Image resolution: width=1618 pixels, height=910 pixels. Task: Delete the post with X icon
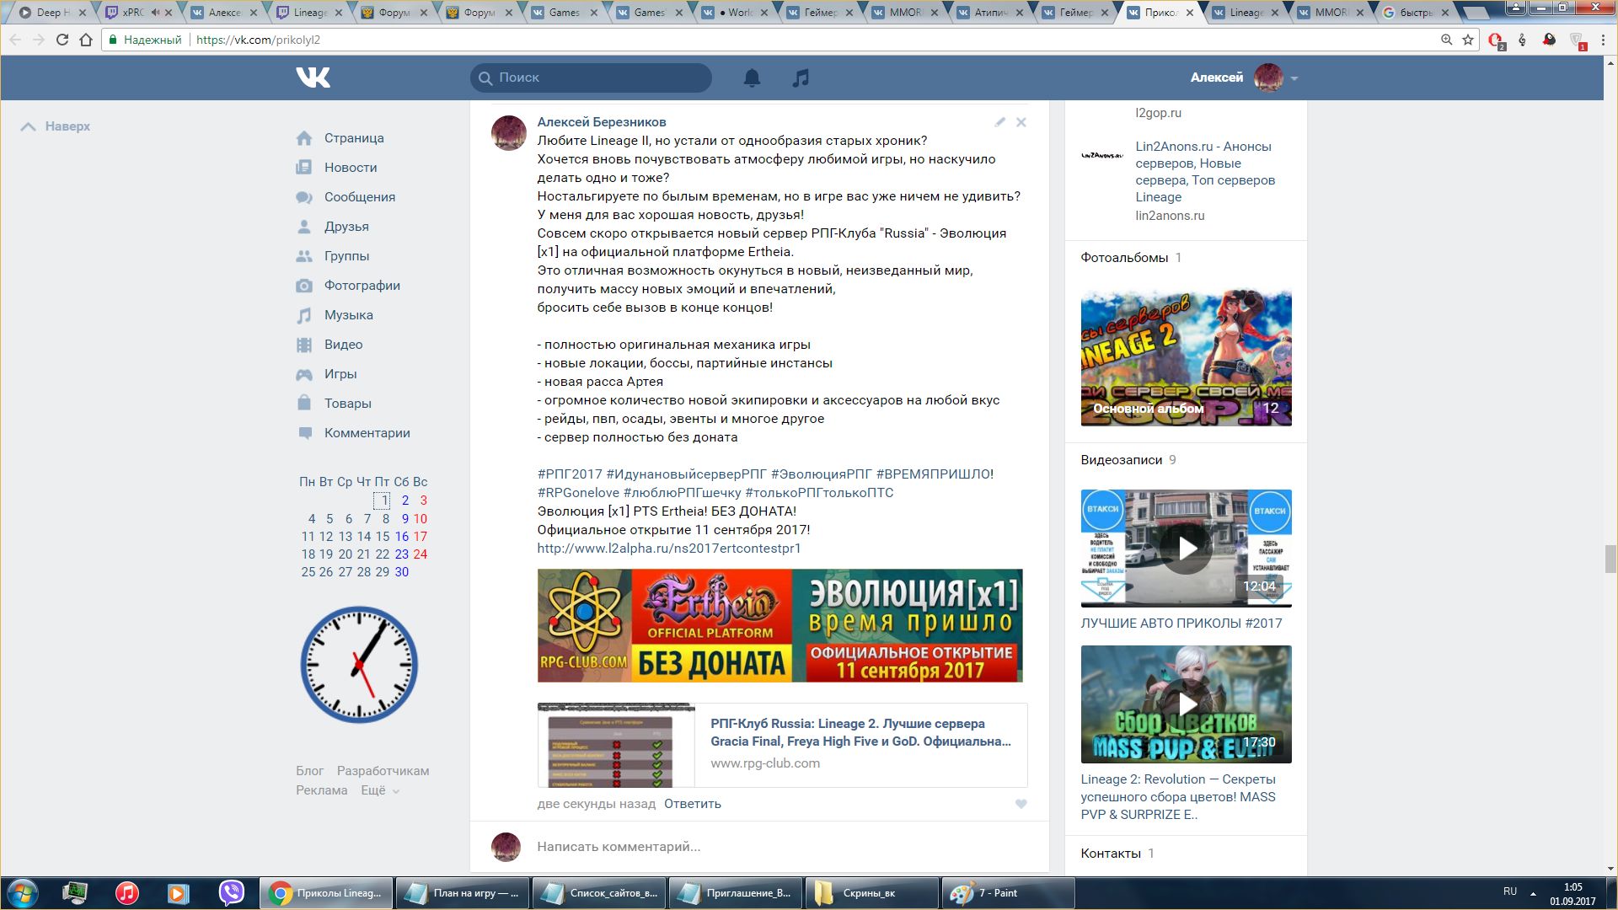coord(1021,122)
